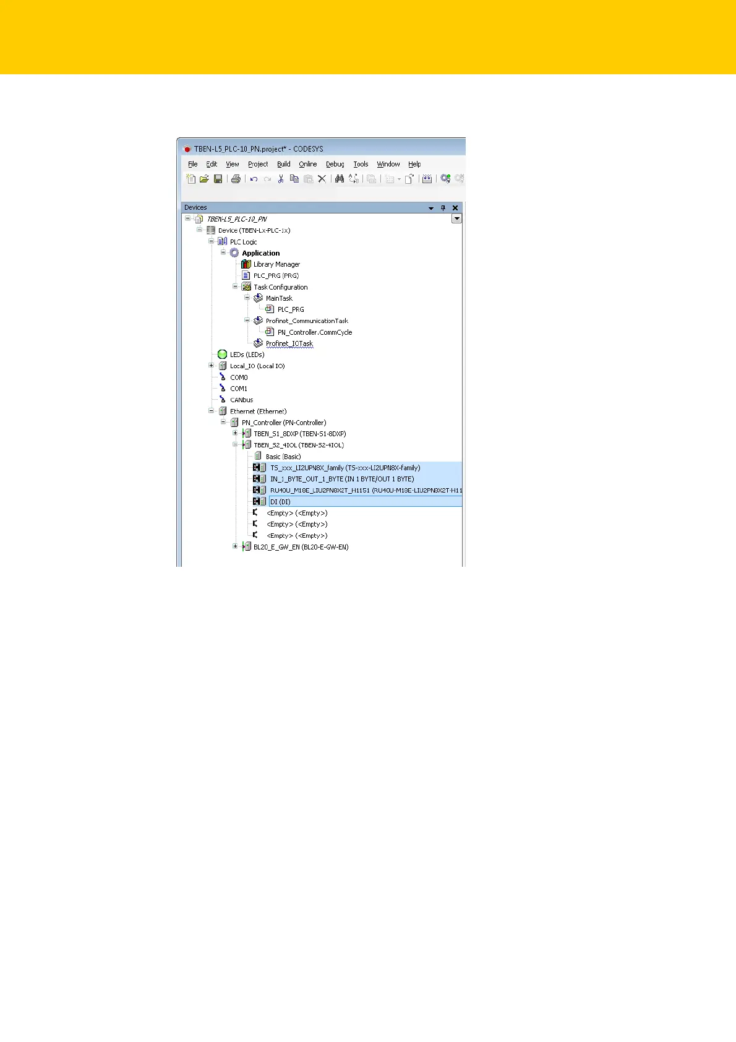
Task: Click the PLC_PRG (PRG) document icon
Action: click(246, 275)
